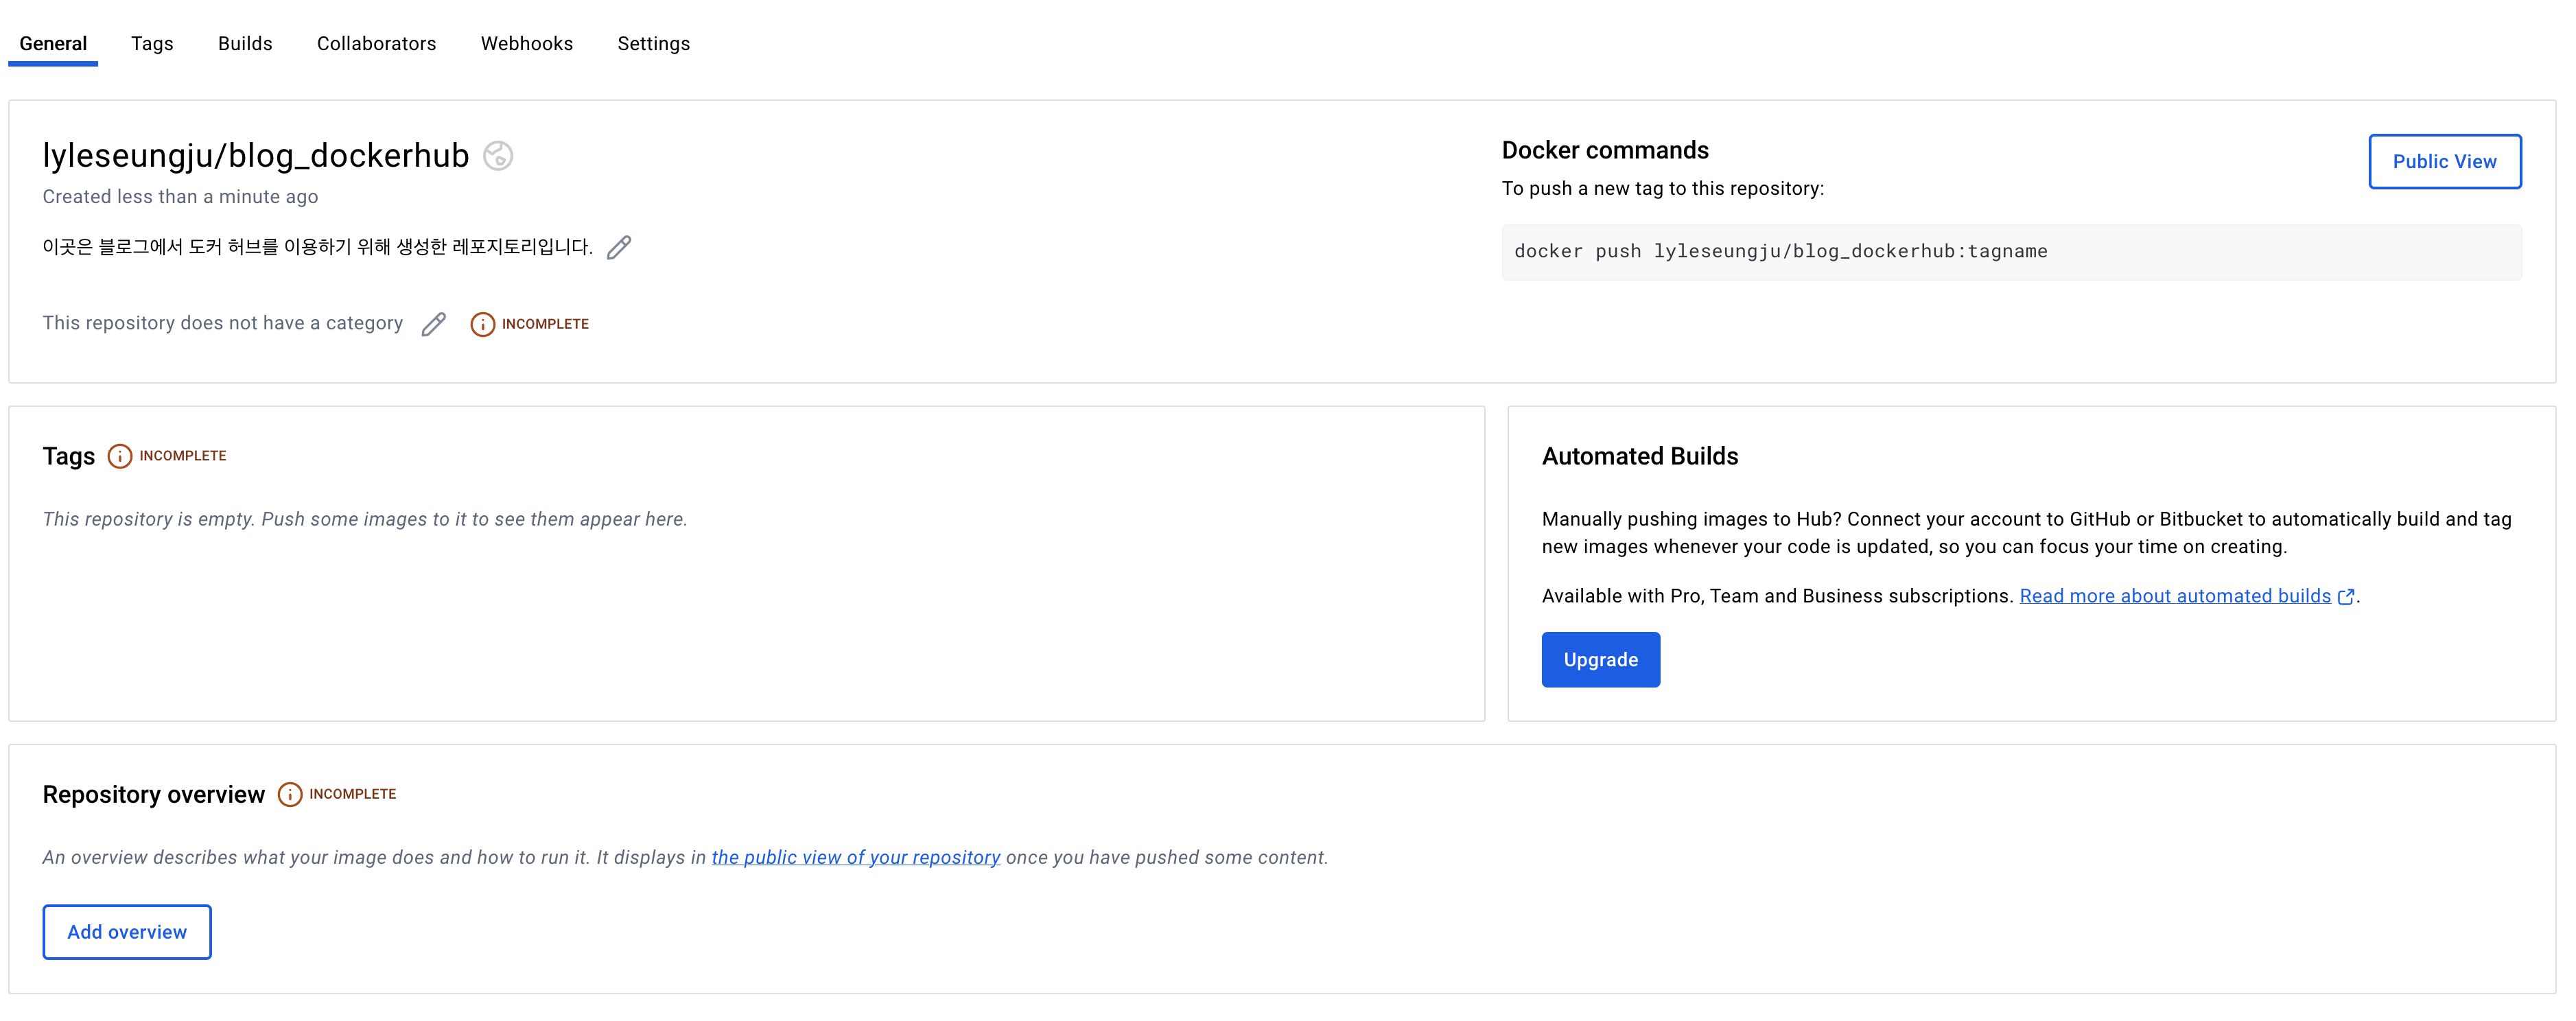Edit repository category pencil icon

433,324
